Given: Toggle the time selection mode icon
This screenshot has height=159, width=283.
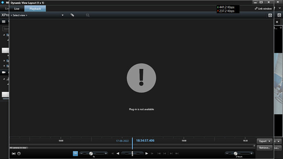Looking at the screenshot, I should (x=14, y=154).
